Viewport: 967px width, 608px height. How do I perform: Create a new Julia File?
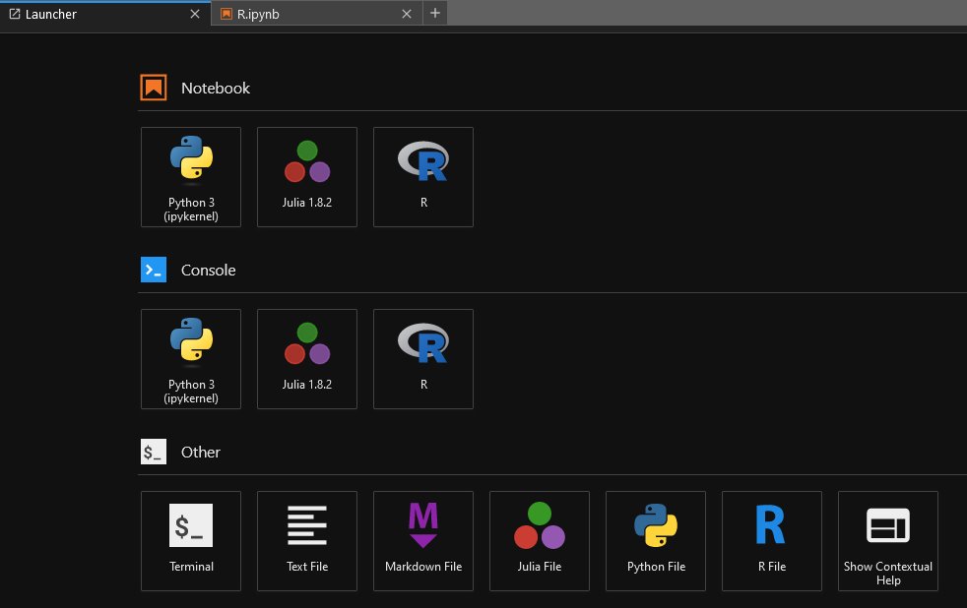(x=540, y=541)
